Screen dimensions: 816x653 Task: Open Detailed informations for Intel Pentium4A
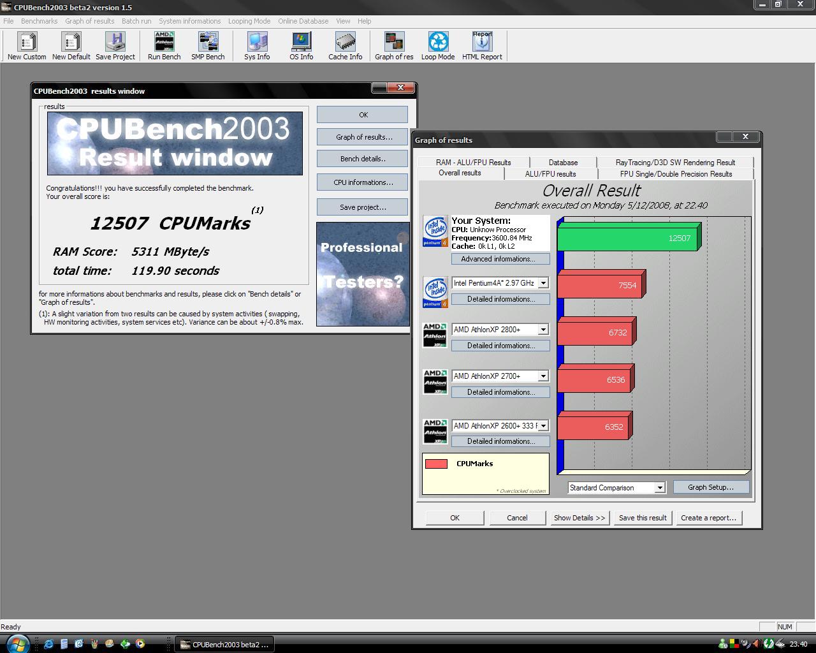pos(501,299)
